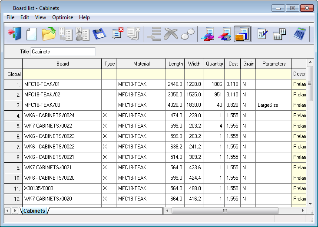Select the Global row header

(x=13, y=74)
